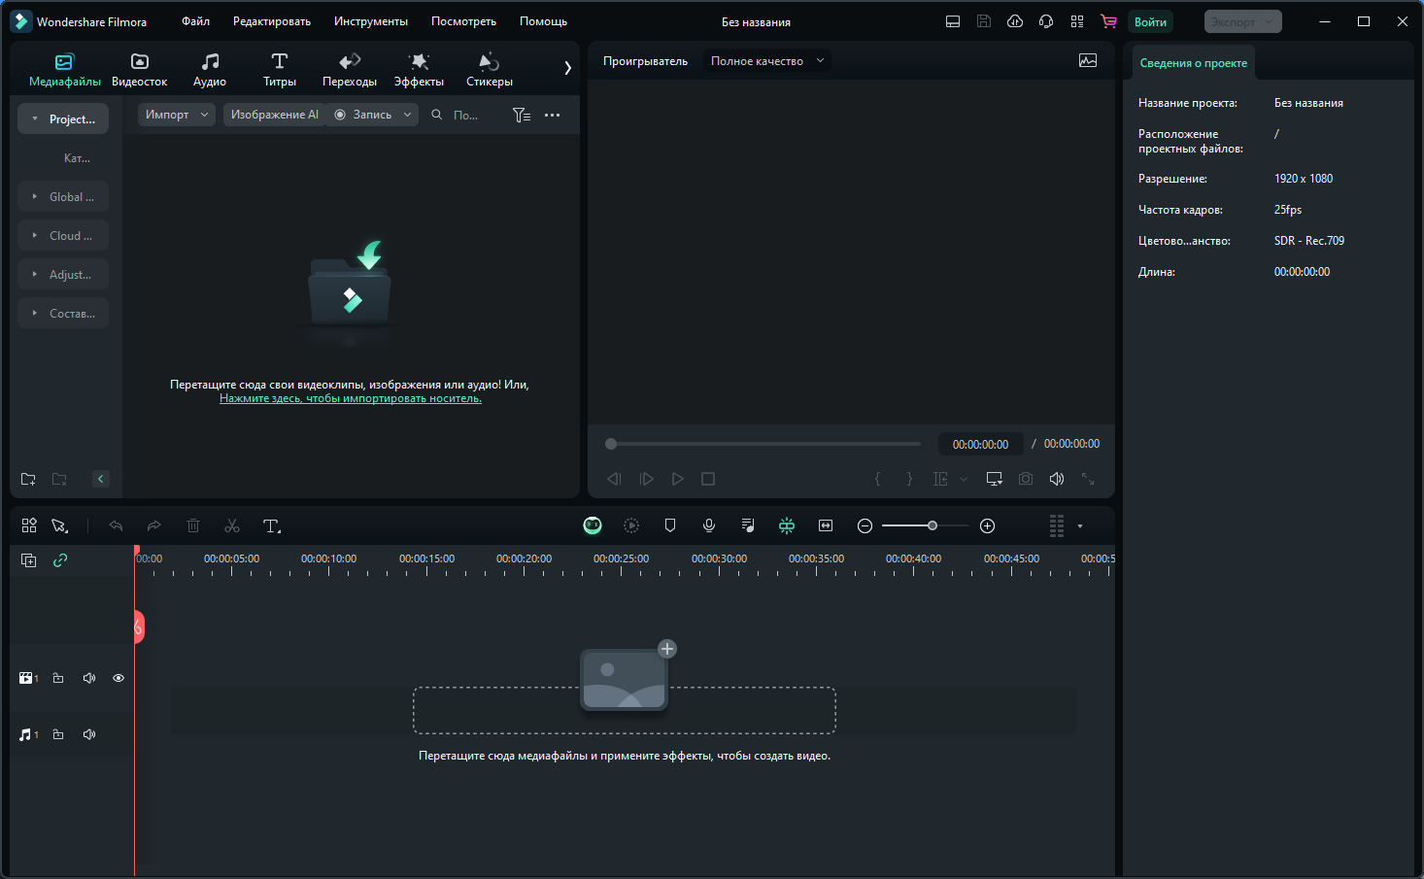Click the stop button in player
This screenshot has height=879, width=1424.
click(x=708, y=479)
